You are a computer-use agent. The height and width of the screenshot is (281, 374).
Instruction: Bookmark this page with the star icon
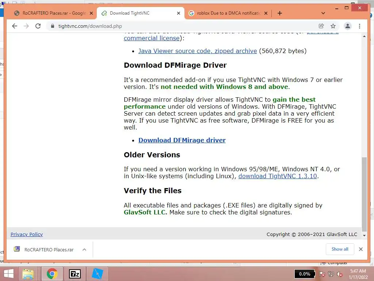click(333, 26)
